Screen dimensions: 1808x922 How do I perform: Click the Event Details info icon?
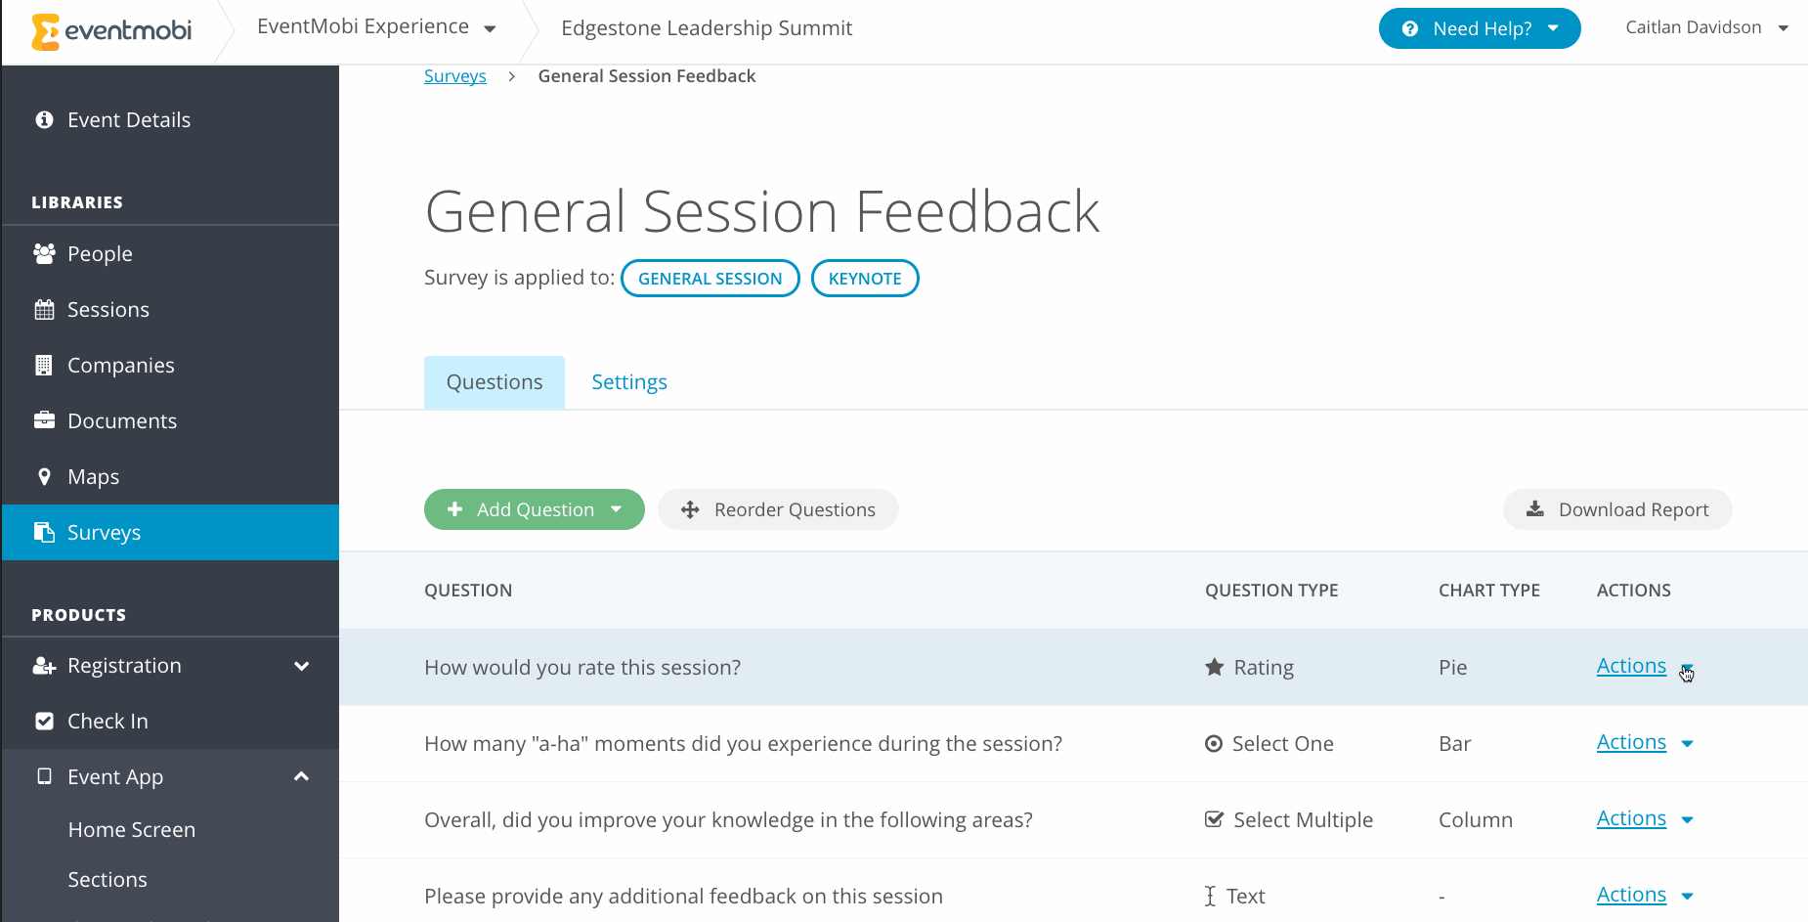[x=44, y=120]
